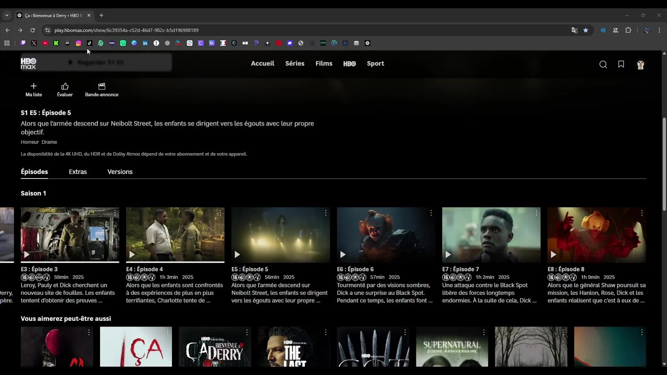Open the HBO hub in navigation
The height and width of the screenshot is (375, 667).
pos(350,64)
